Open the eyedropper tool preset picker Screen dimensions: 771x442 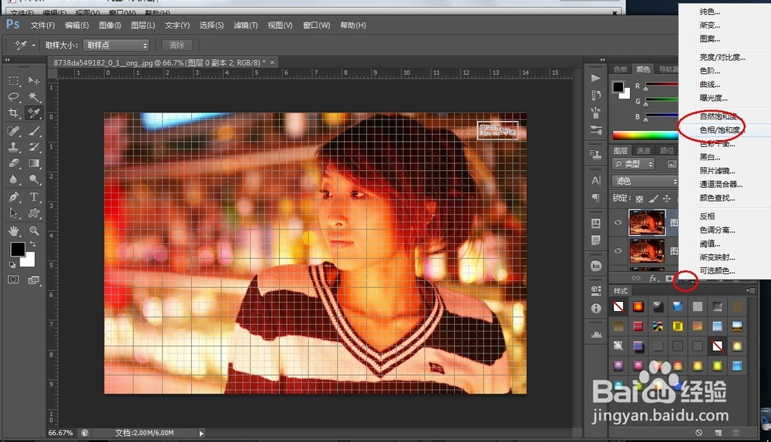[33, 45]
